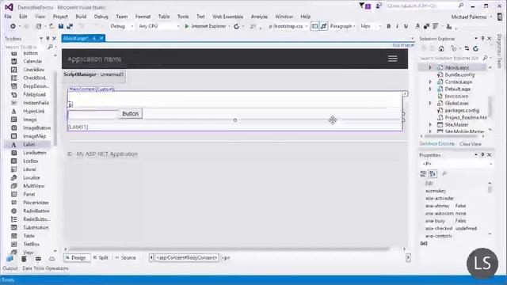
Task: Select the Panel toolbox control
Action: pos(29,194)
